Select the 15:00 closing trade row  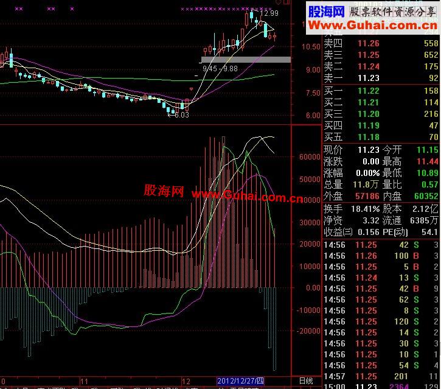(x=381, y=386)
